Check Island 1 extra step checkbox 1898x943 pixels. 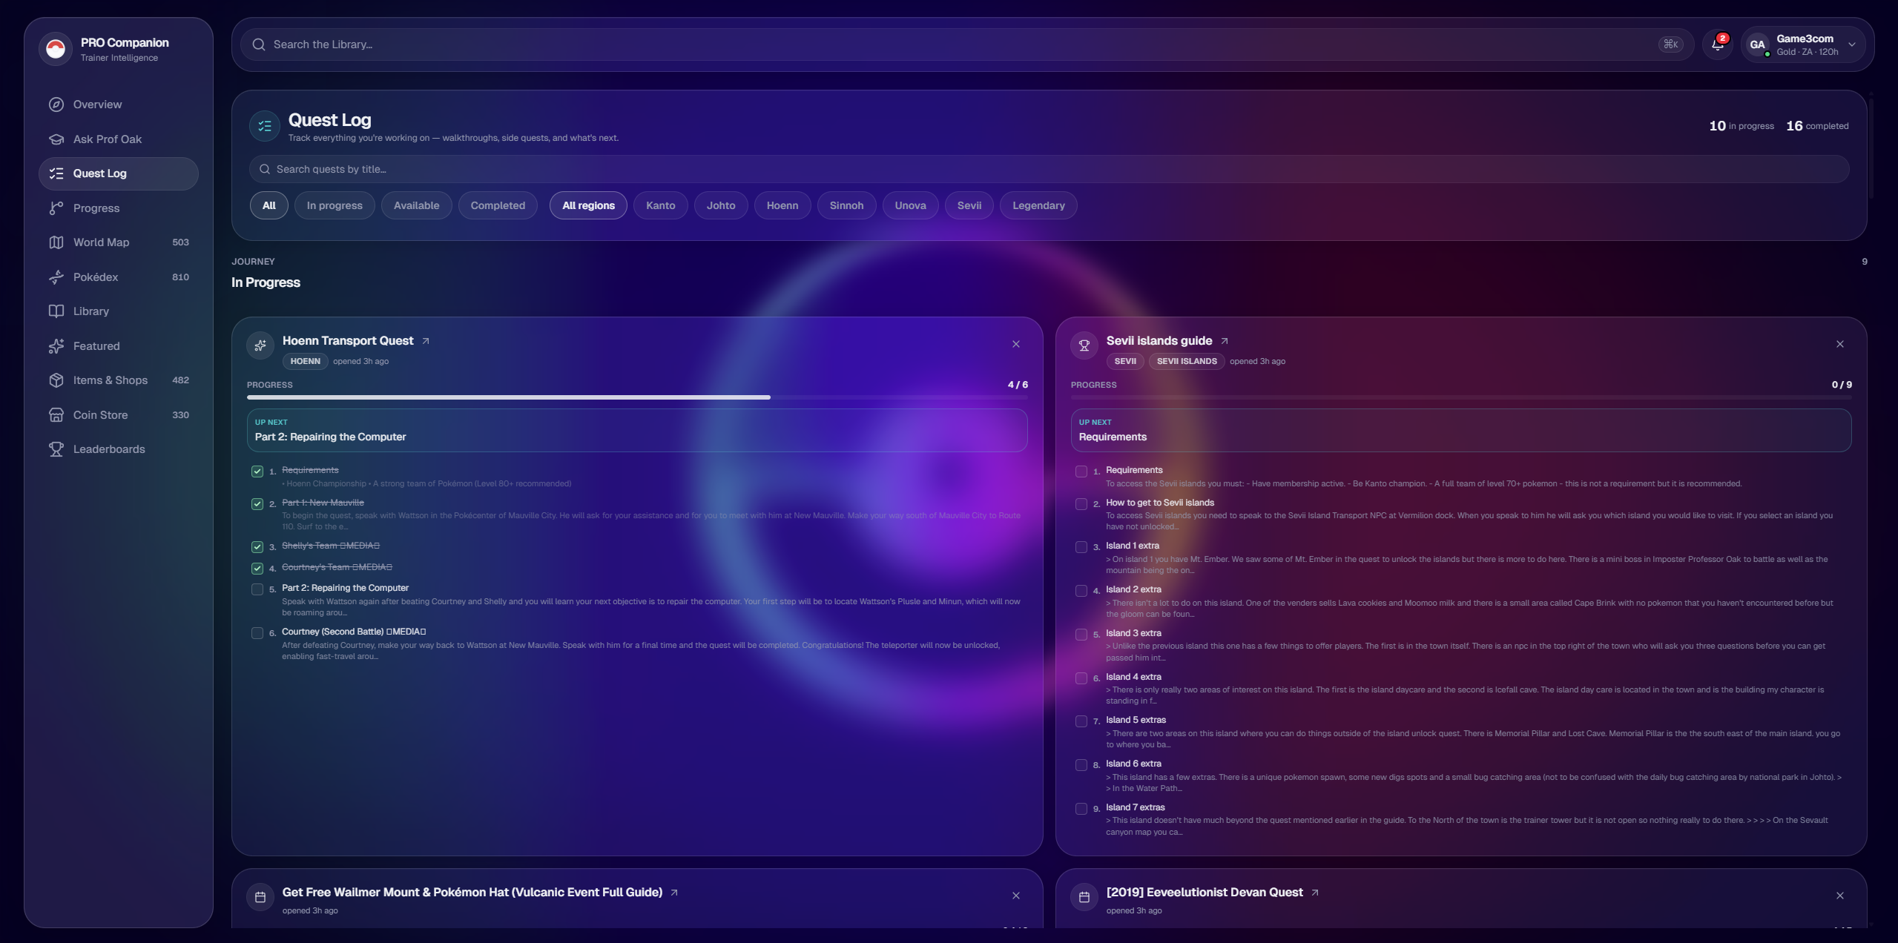1081,547
